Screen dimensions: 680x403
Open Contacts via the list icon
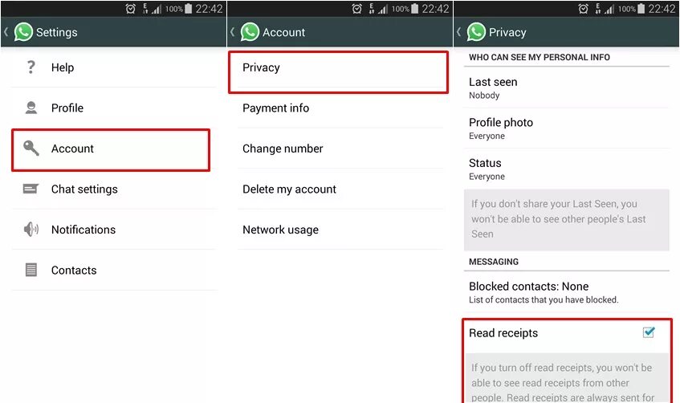coord(31,270)
